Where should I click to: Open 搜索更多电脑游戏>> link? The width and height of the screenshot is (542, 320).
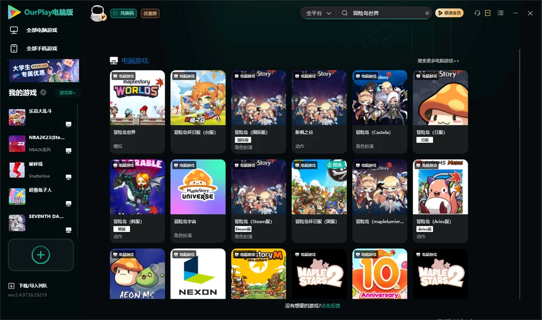[x=438, y=61]
